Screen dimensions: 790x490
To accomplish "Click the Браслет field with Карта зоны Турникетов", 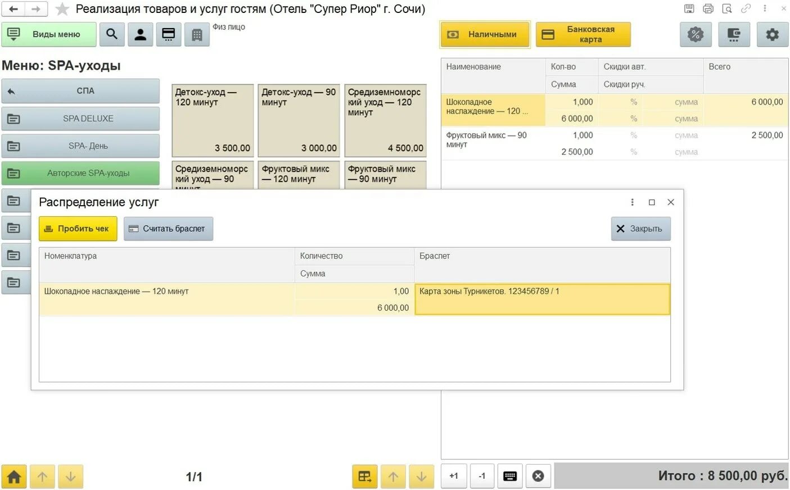I will (x=542, y=299).
